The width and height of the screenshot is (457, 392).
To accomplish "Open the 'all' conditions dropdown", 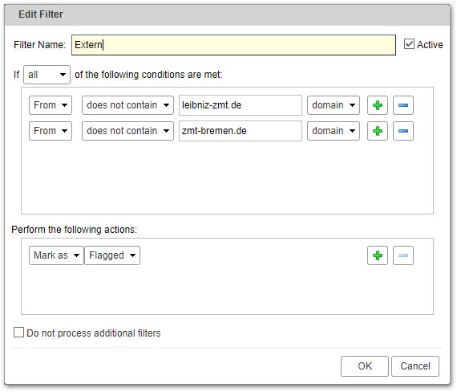I will 47,75.
